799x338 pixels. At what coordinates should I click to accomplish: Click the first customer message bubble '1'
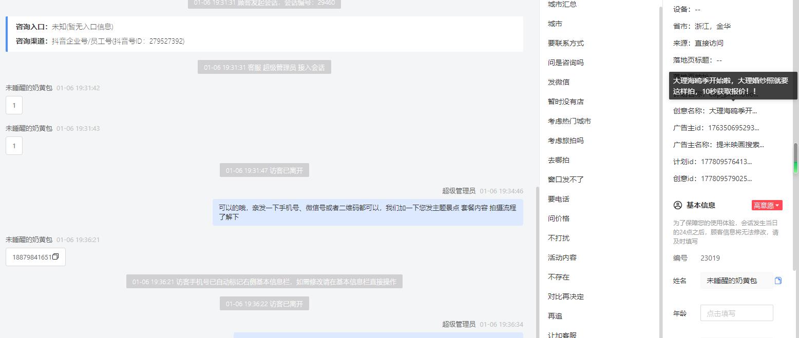click(x=14, y=105)
